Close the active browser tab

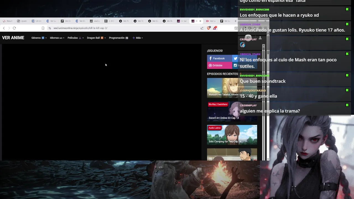(200, 21)
